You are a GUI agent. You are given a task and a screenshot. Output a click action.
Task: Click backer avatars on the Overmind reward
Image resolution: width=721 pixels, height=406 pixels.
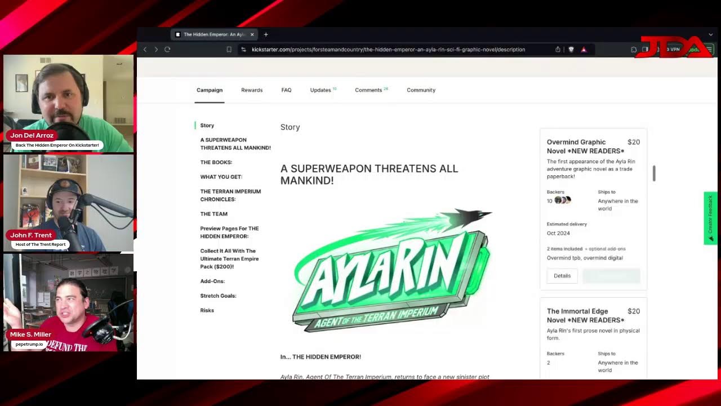[563, 200]
